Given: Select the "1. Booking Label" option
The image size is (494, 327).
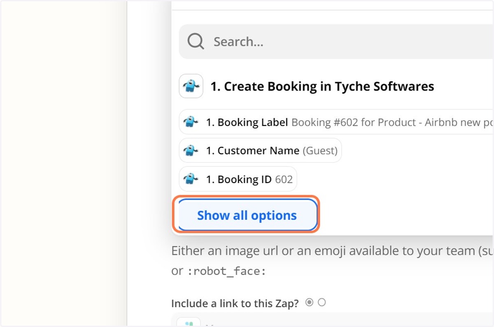Looking at the screenshot, I should pyautogui.click(x=336, y=122).
